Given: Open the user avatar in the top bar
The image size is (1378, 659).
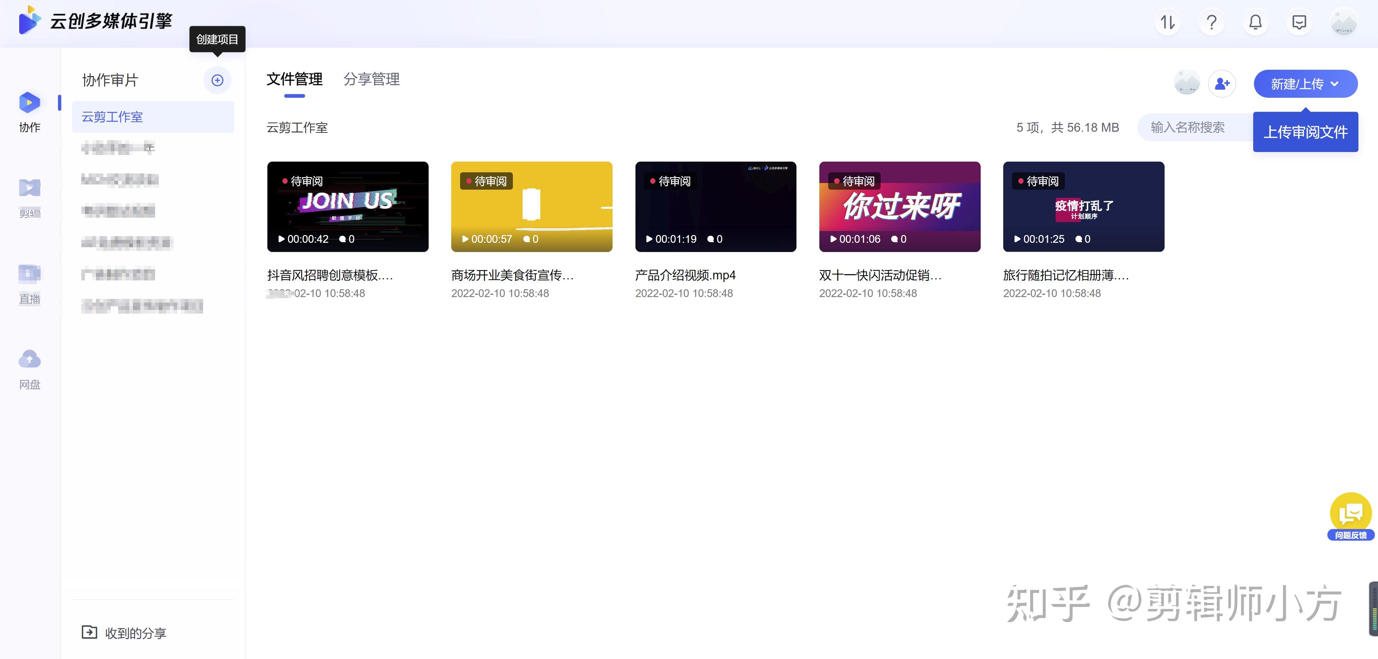Looking at the screenshot, I should point(1344,23).
